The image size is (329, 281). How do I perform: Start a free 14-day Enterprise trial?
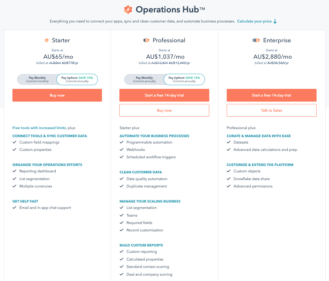click(x=271, y=95)
